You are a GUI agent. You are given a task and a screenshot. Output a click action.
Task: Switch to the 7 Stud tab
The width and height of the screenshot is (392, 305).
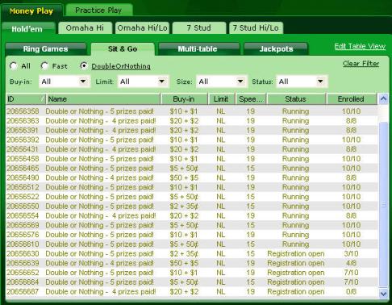point(199,27)
